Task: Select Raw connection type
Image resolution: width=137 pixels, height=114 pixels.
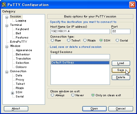Action: coord(52,40)
